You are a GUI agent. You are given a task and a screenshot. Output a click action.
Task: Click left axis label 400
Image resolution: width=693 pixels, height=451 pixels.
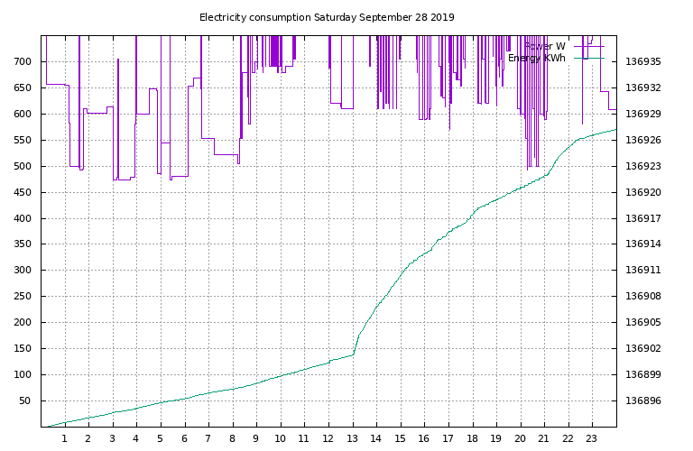click(x=23, y=218)
